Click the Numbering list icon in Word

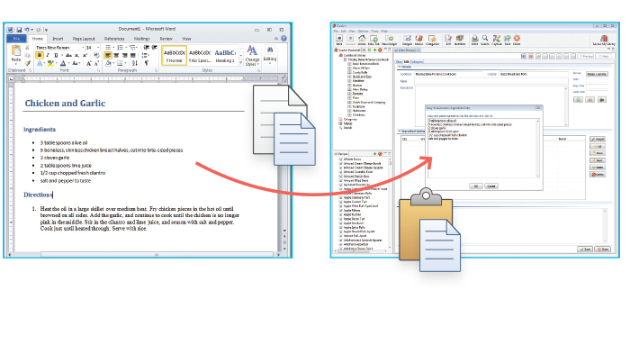click(120, 48)
